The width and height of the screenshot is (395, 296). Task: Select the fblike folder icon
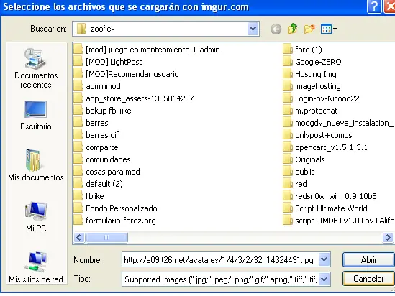click(x=78, y=196)
